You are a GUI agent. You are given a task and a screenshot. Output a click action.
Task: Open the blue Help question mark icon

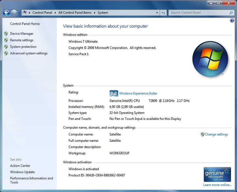pos(232,20)
